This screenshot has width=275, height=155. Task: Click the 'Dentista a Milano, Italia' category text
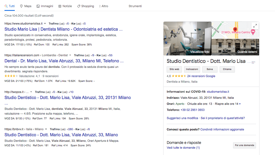(x=182, y=82)
